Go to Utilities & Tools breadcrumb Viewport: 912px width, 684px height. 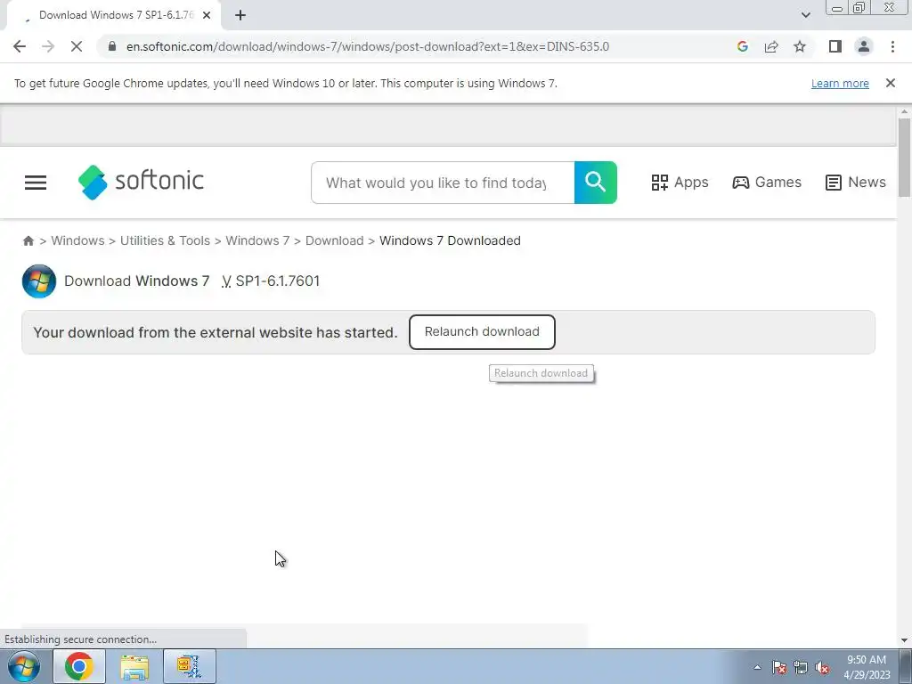[165, 240]
